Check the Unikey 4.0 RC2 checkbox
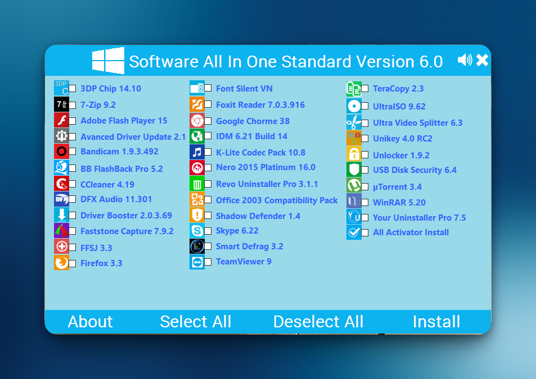 (365, 139)
